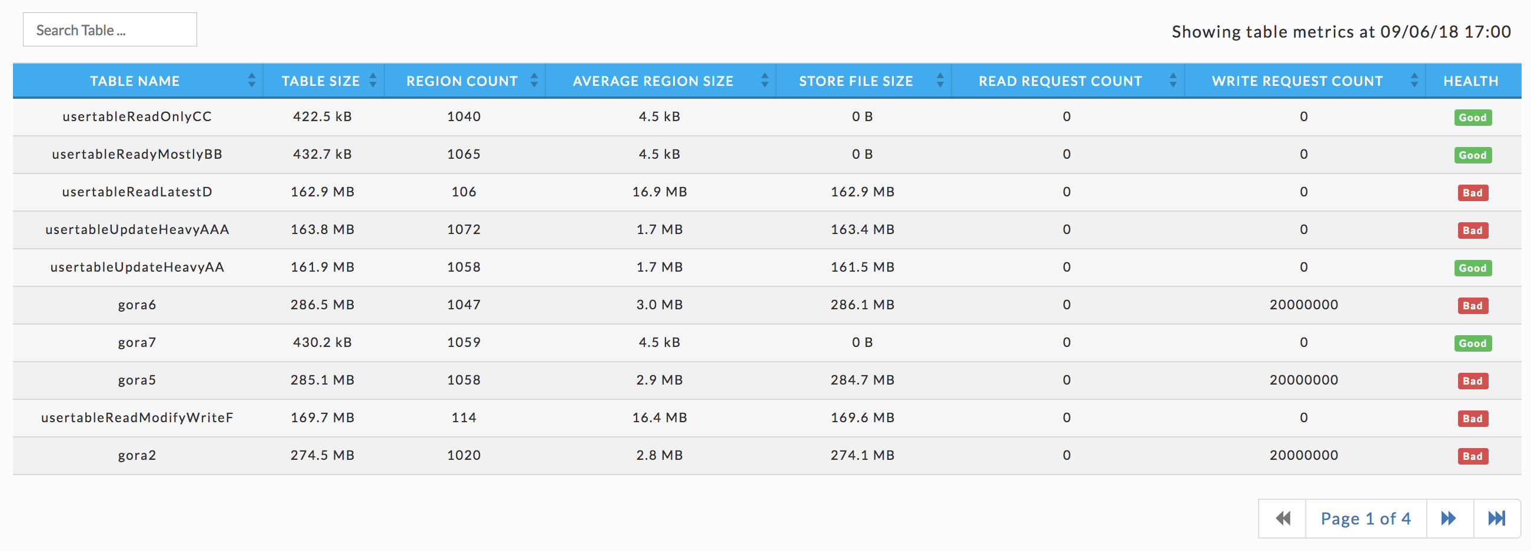The width and height of the screenshot is (1531, 551).
Task: Click the TABLE NAME header label
Action: pos(135,81)
